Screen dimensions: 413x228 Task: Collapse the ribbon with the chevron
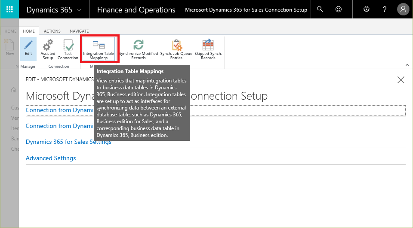tap(407, 65)
